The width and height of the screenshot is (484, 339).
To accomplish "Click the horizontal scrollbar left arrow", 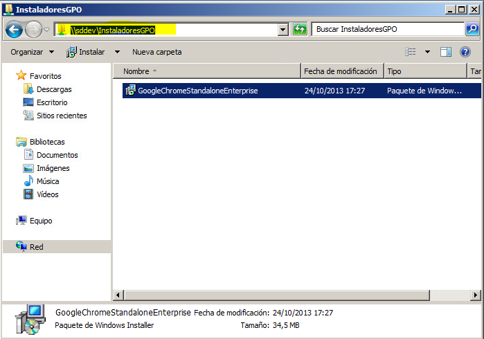I will point(118,295).
